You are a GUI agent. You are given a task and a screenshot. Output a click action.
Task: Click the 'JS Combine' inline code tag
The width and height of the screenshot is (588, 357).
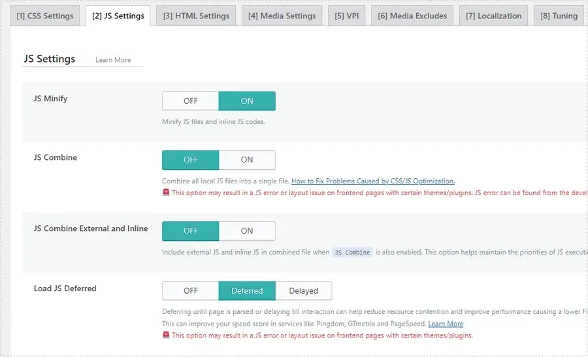click(x=352, y=252)
